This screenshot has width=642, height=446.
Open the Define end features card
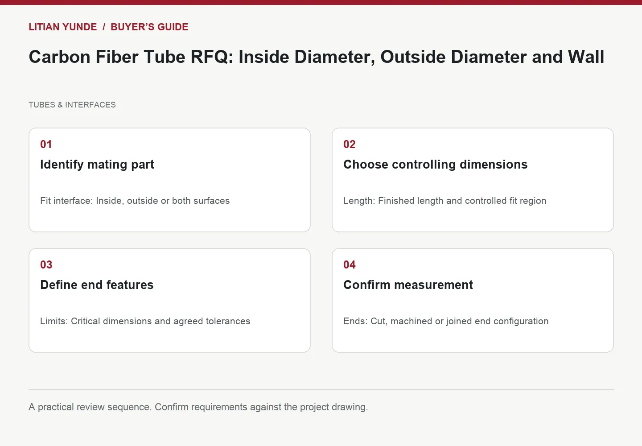pyautogui.click(x=169, y=300)
